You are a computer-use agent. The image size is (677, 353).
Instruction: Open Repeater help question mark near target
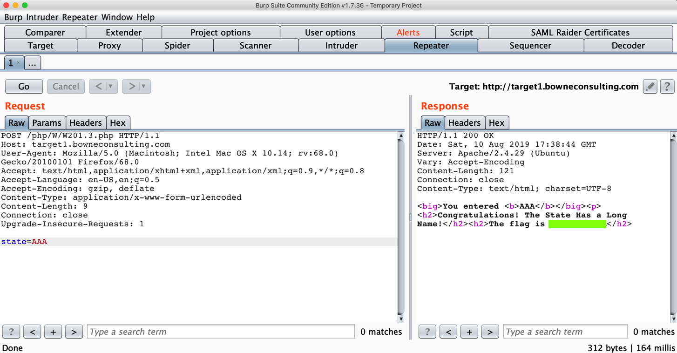(667, 87)
